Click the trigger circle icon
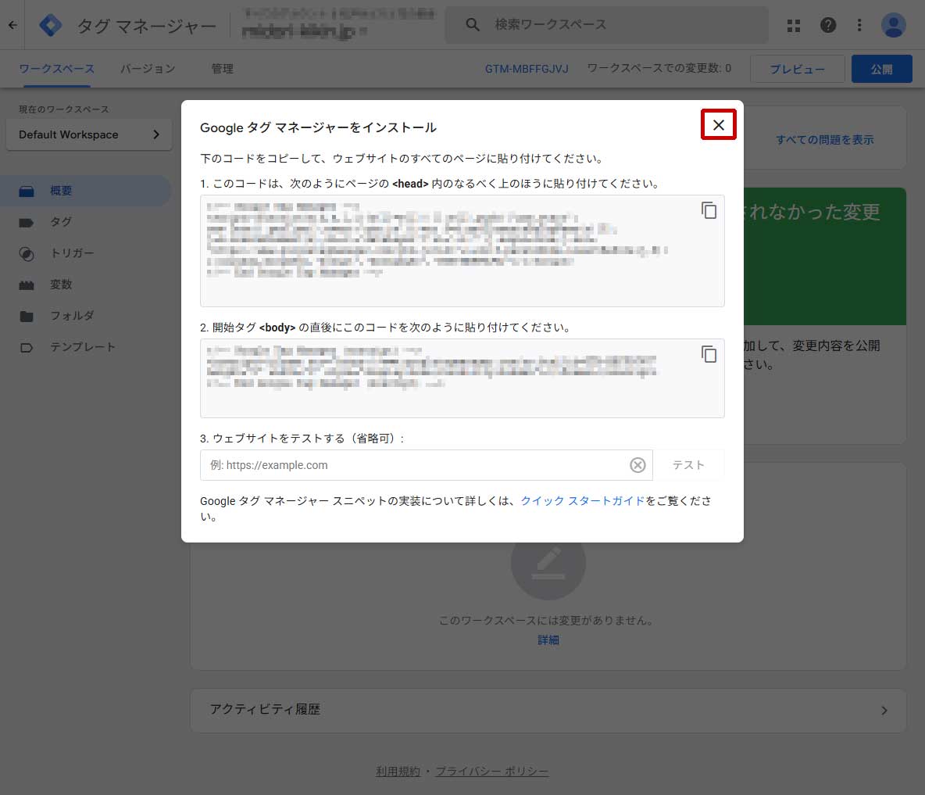Screen dimensions: 925x795 (x=27, y=254)
